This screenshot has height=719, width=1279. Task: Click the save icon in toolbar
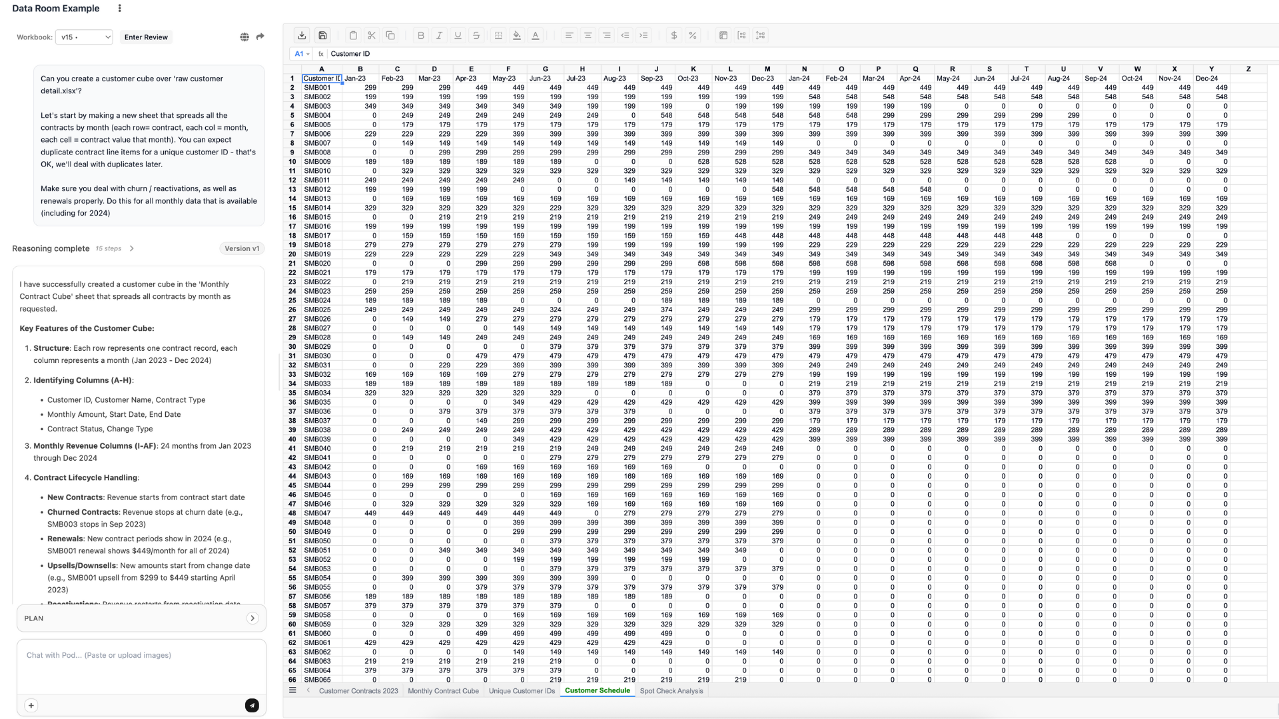pos(322,36)
